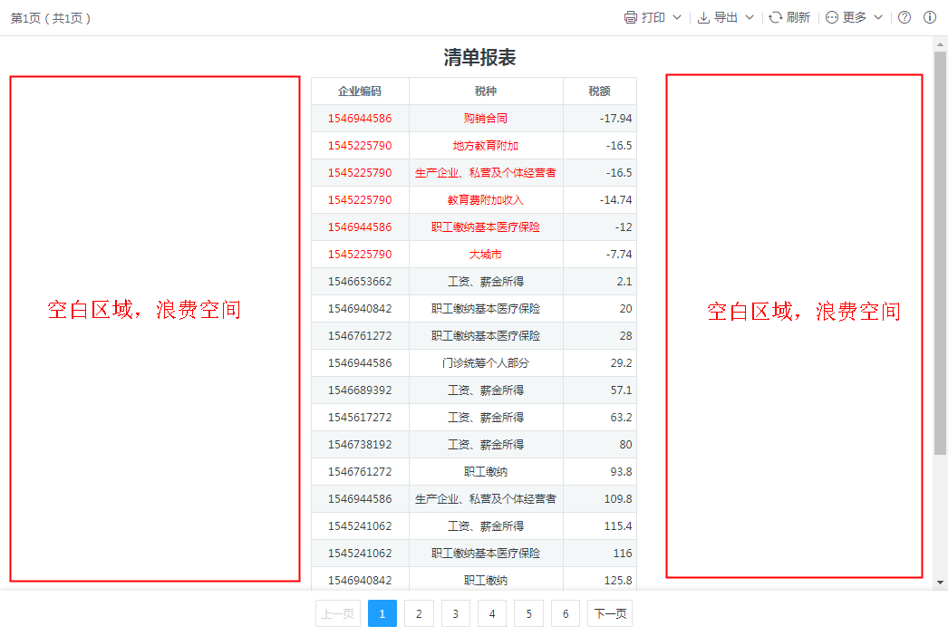Expand the 导出 export dropdown arrow
The image size is (948, 636).
click(750, 18)
